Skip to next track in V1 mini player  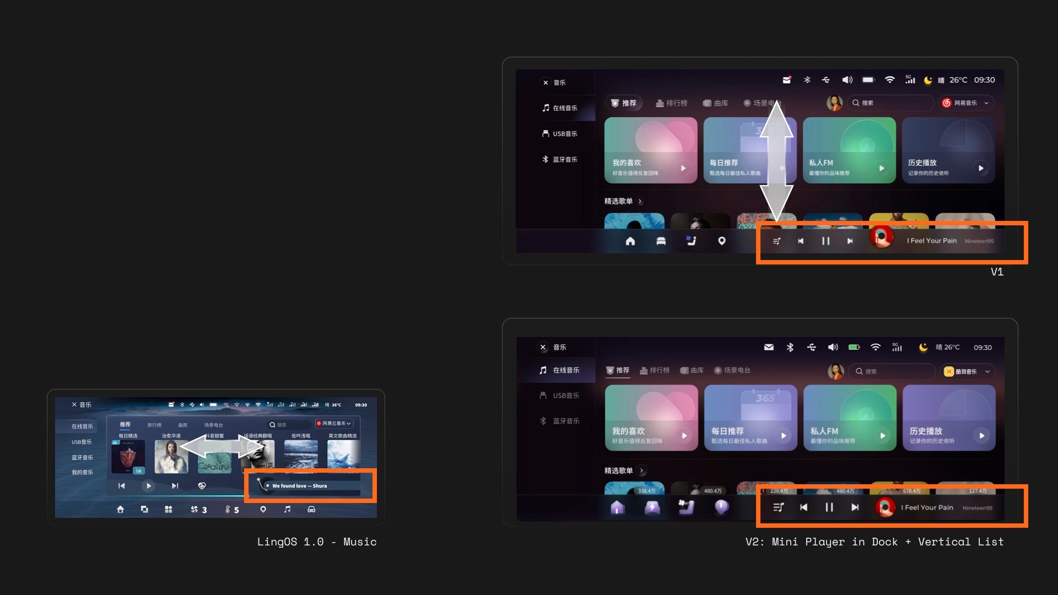pos(850,241)
